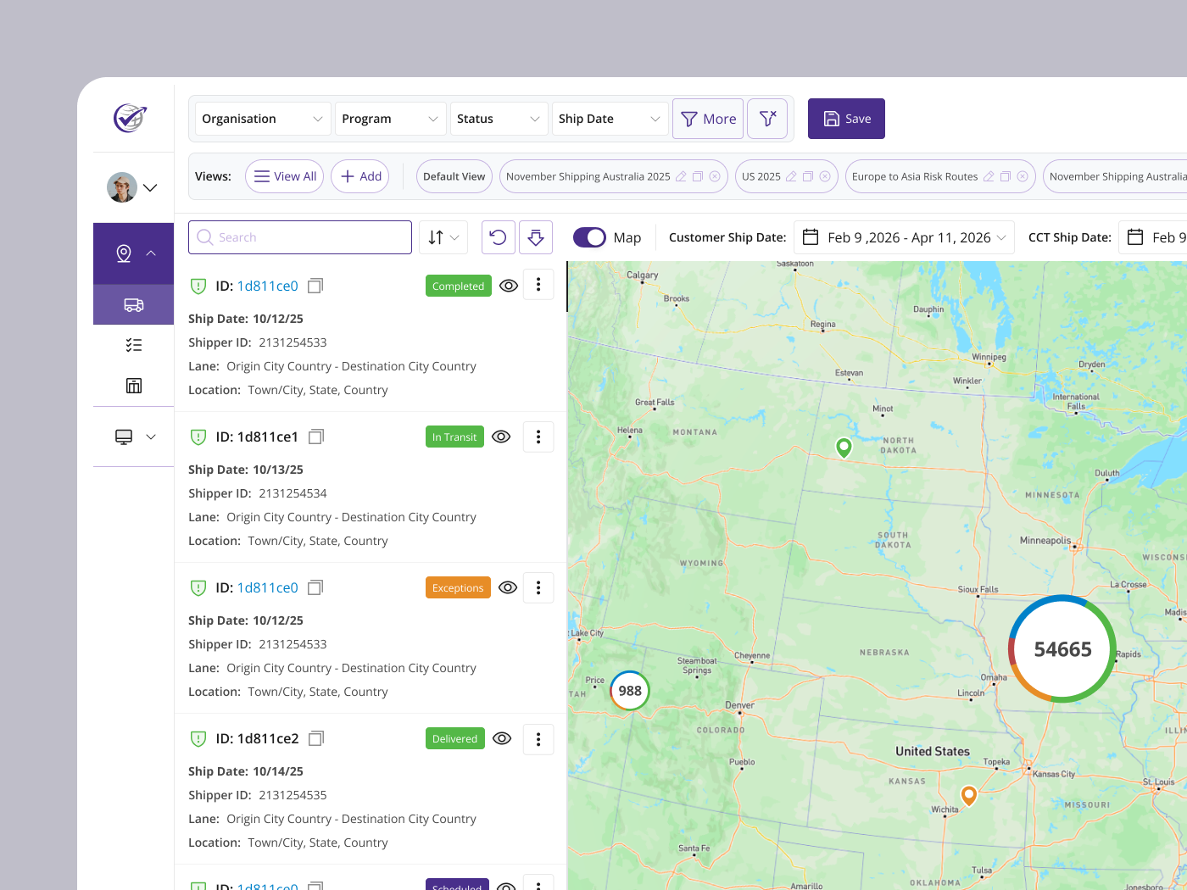Select the truck shipments sidebar icon
The image size is (1187, 890).
pos(134,305)
